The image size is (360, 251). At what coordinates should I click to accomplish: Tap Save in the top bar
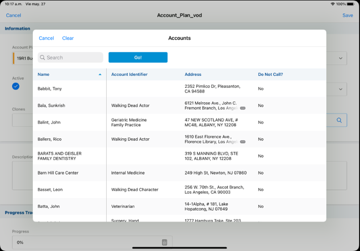click(x=347, y=16)
